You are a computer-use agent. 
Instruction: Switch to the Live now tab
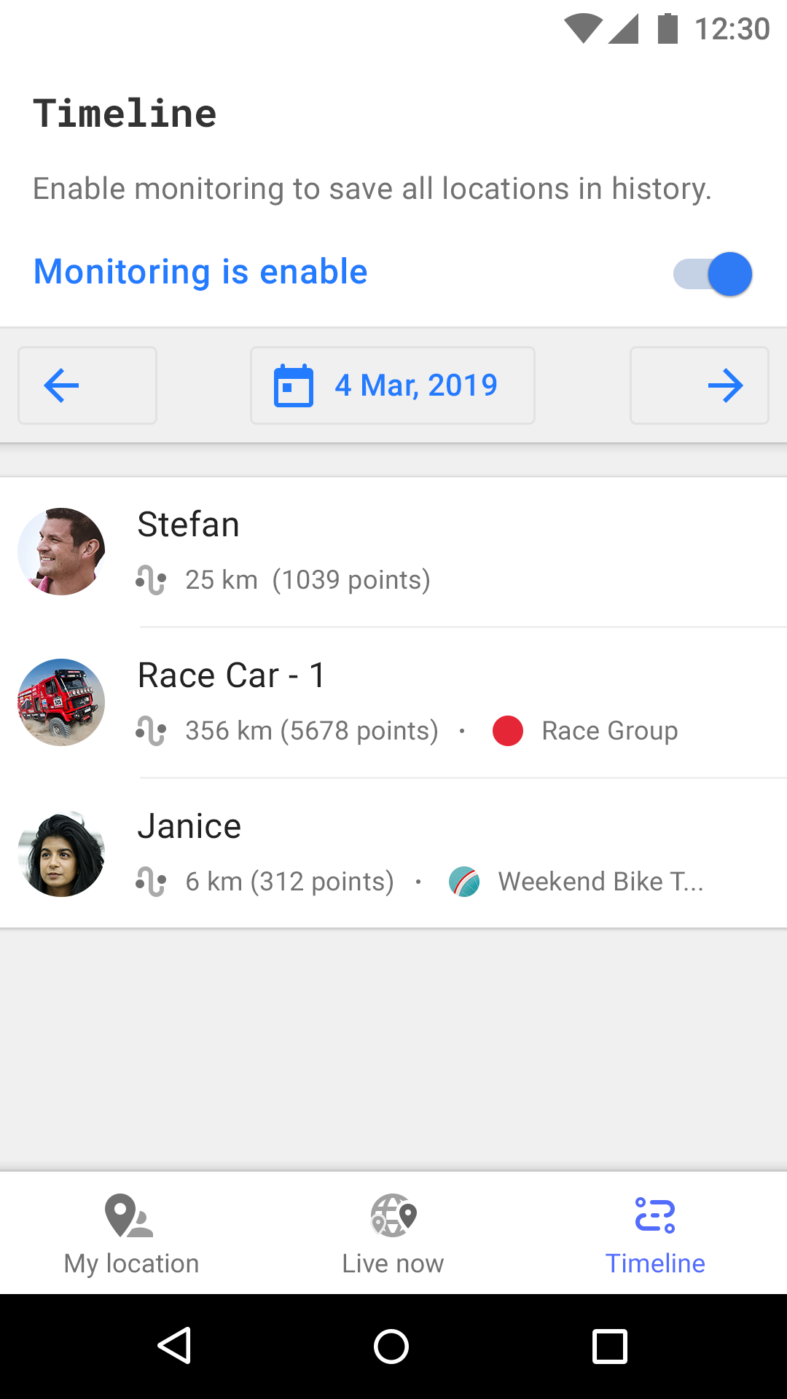[393, 1233]
